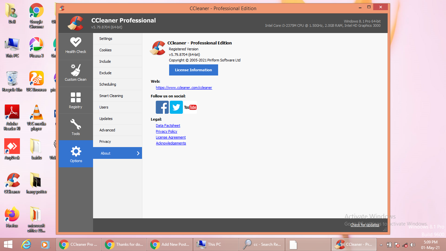Launch Internet Explorer from taskbar

point(26,244)
